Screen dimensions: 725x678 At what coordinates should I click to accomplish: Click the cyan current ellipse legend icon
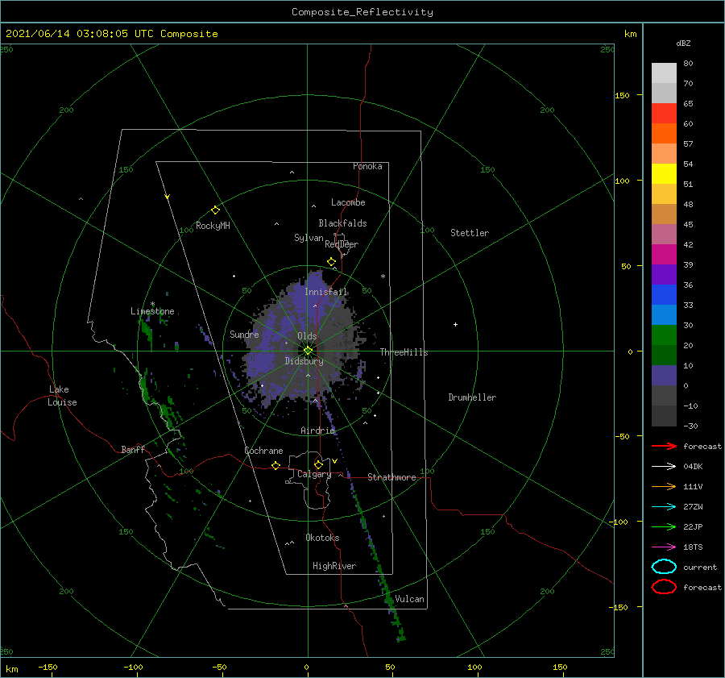tap(664, 567)
